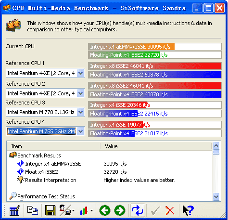The image size is (228, 220).
Task: Go back with the green left arrow
Action: click(105, 210)
